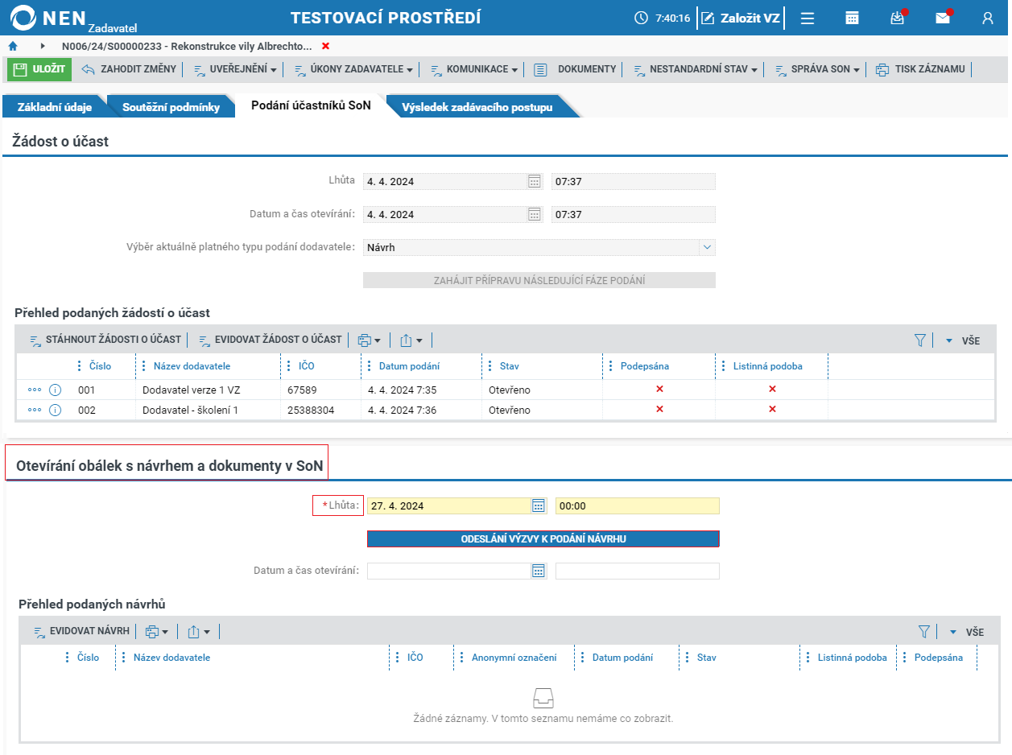Open the user profile icon
Screen dimensions: 1012x755
click(x=988, y=18)
